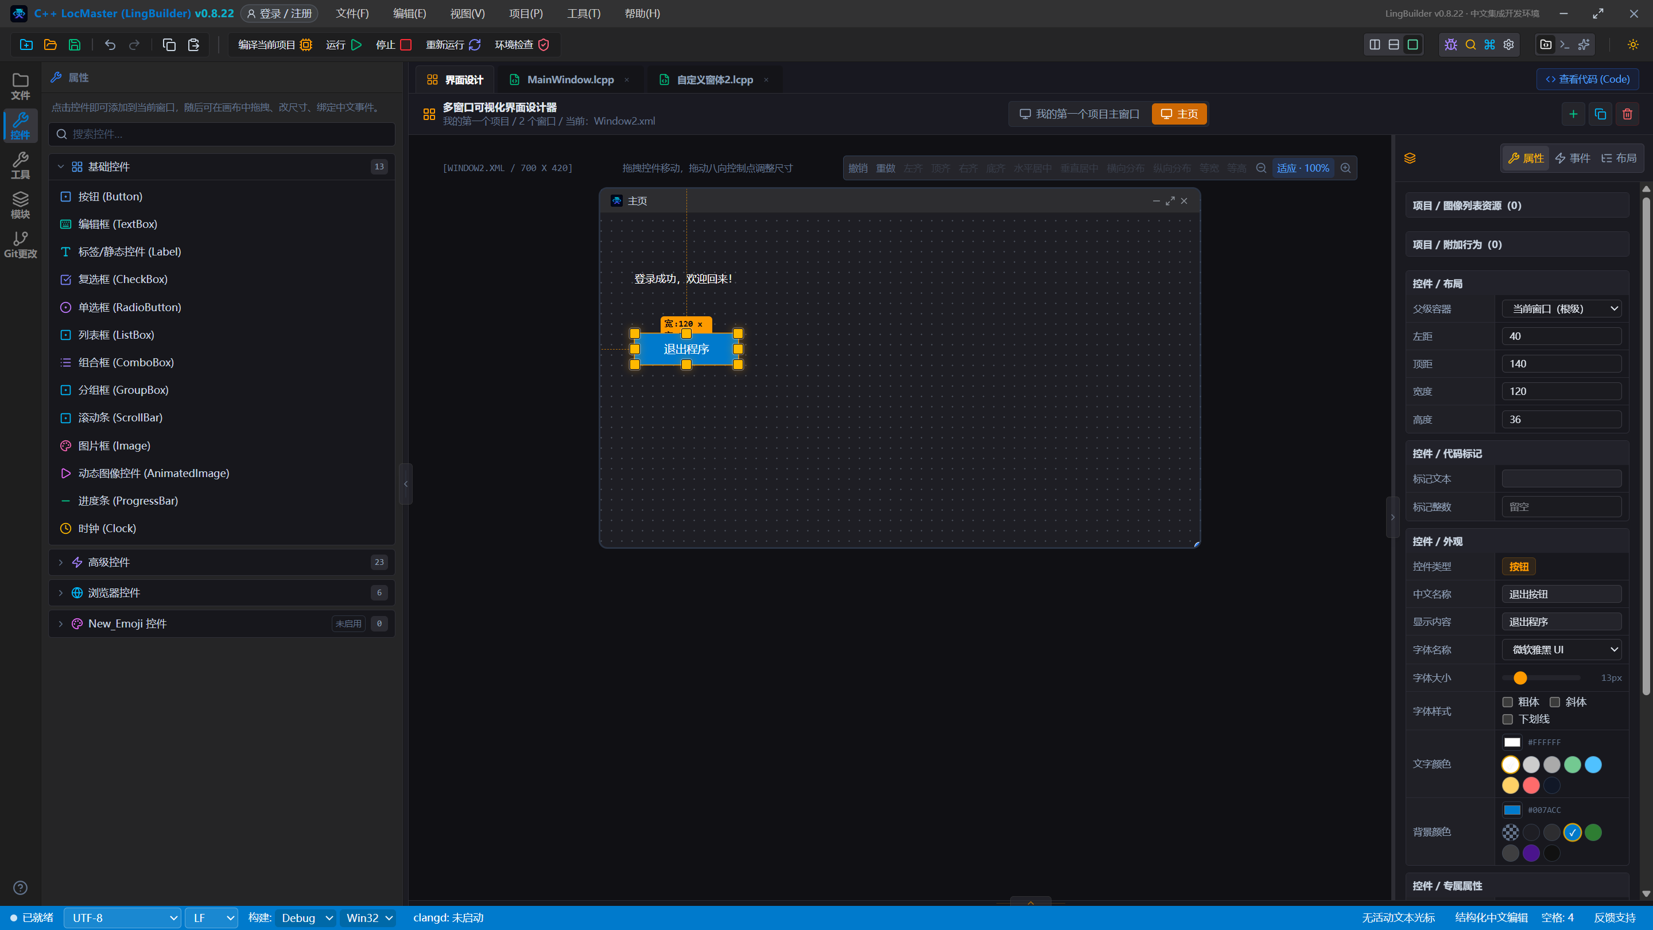The width and height of the screenshot is (1653, 930).
Task: Open the Debug build configuration dropdown
Action: pyautogui.click(x=305, y=918)
